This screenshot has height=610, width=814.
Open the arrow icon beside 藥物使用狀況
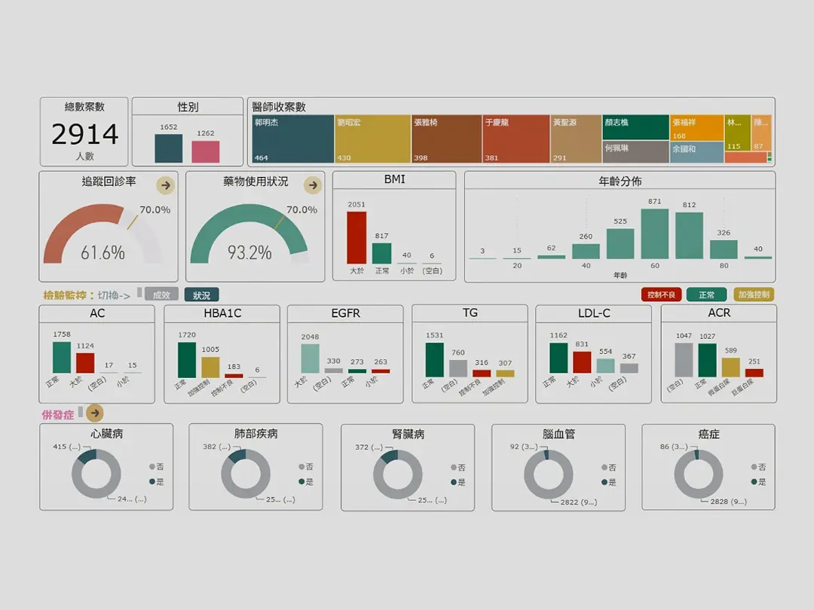coord(313,185)
